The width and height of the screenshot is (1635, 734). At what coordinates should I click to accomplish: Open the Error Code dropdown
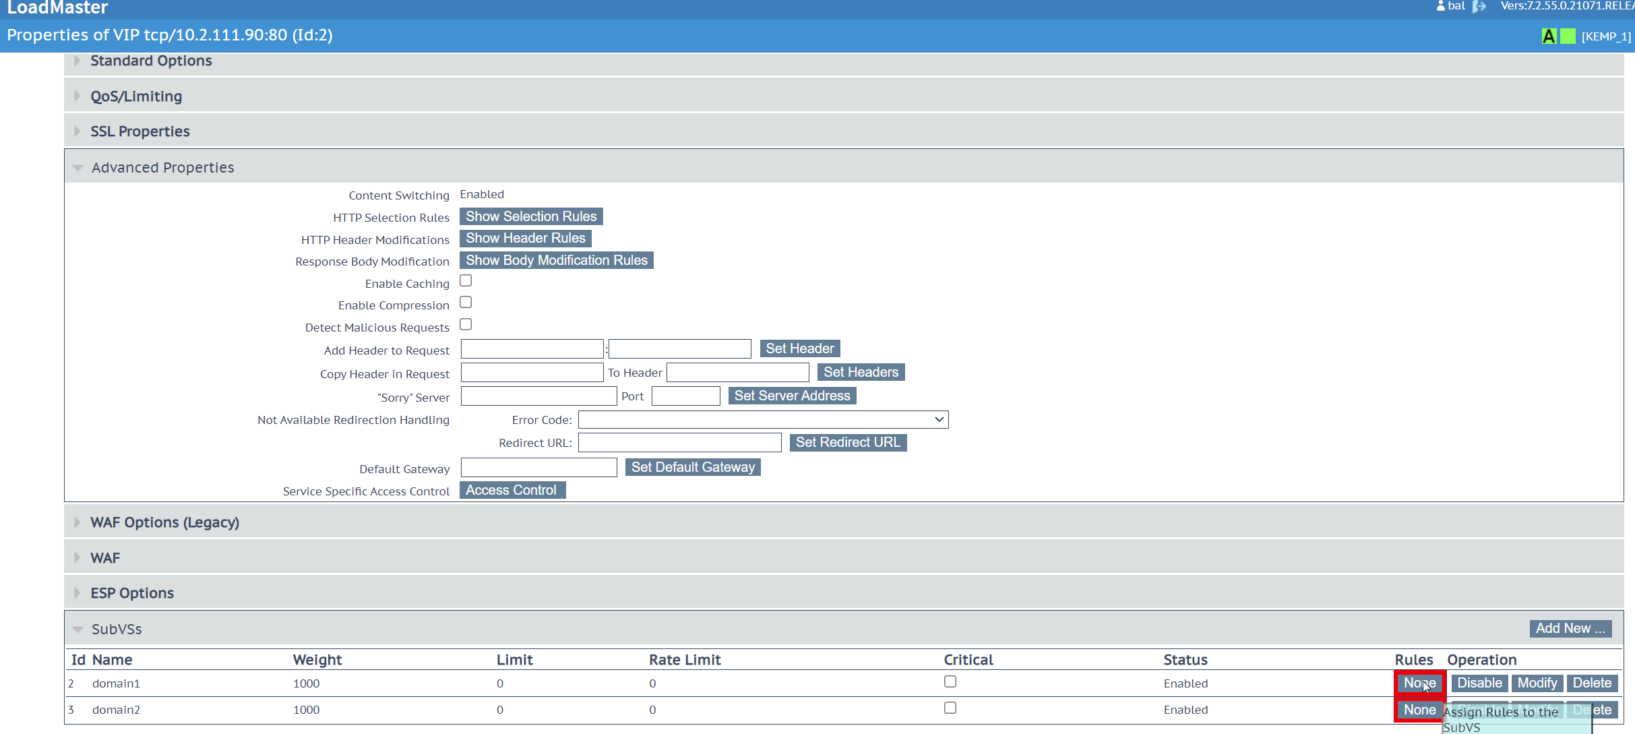click(763, 420)
